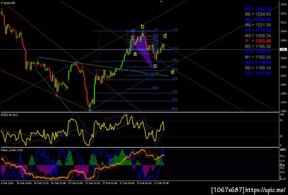This screenshot has width=288, height=195.
Task: Select the cyan arrow marker at the swing low
Action: [90, 110]
